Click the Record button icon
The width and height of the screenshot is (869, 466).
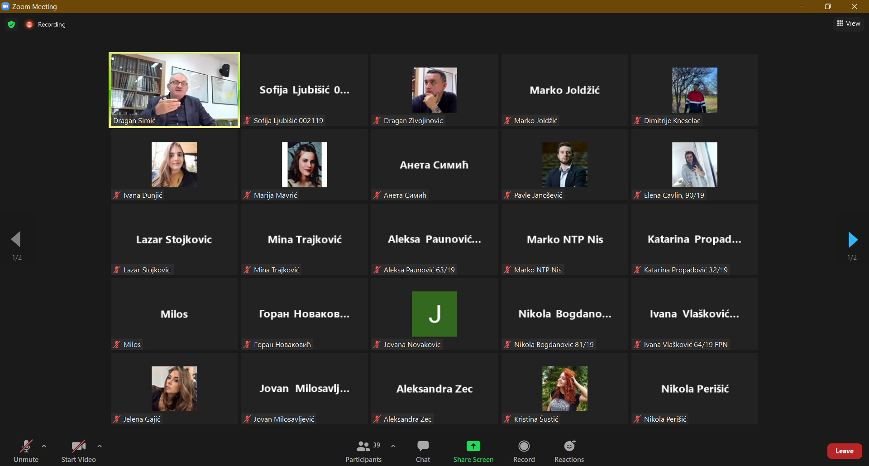[x=524, y=446]
